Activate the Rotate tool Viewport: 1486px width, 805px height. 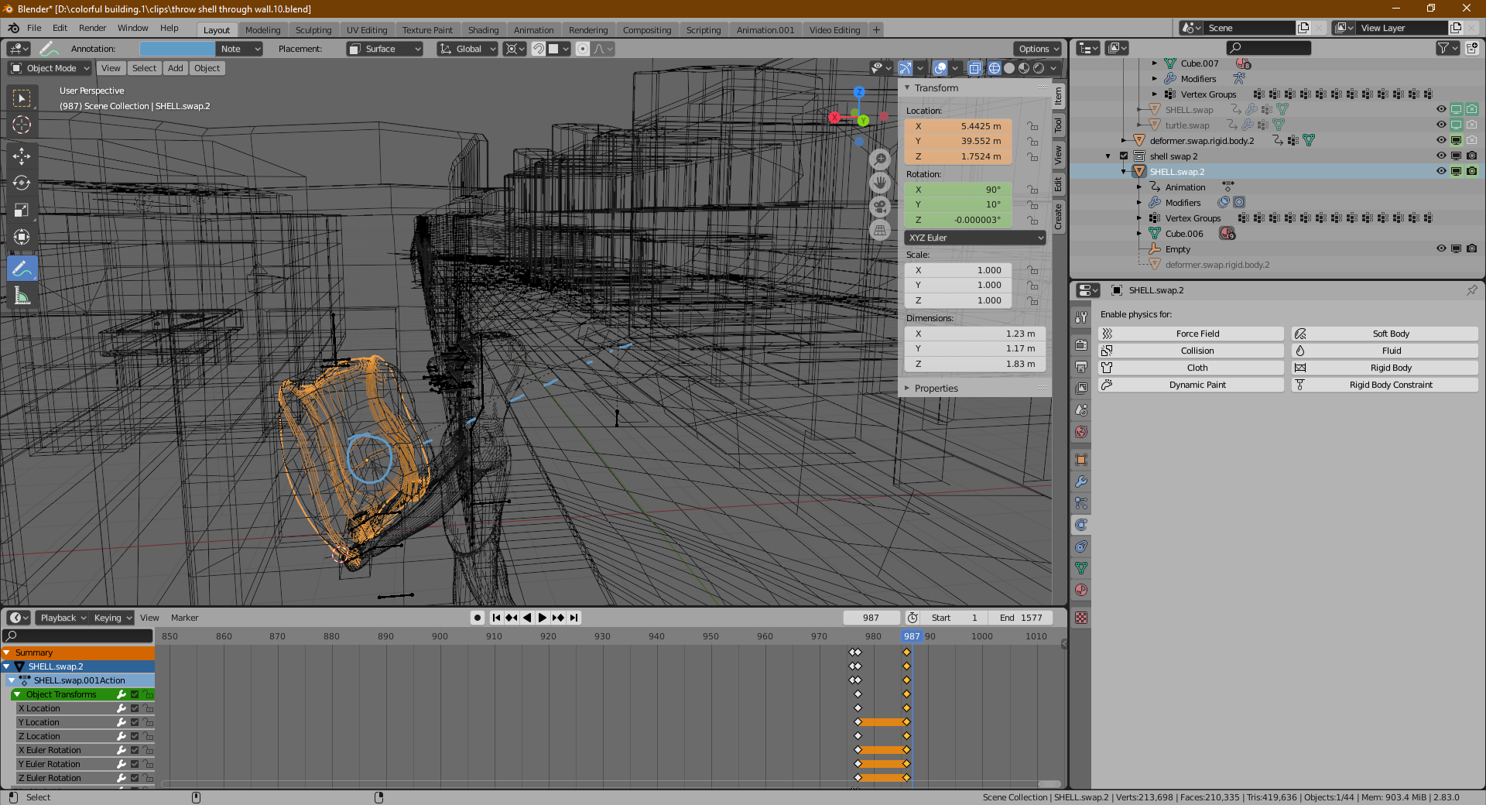(22, 183)
